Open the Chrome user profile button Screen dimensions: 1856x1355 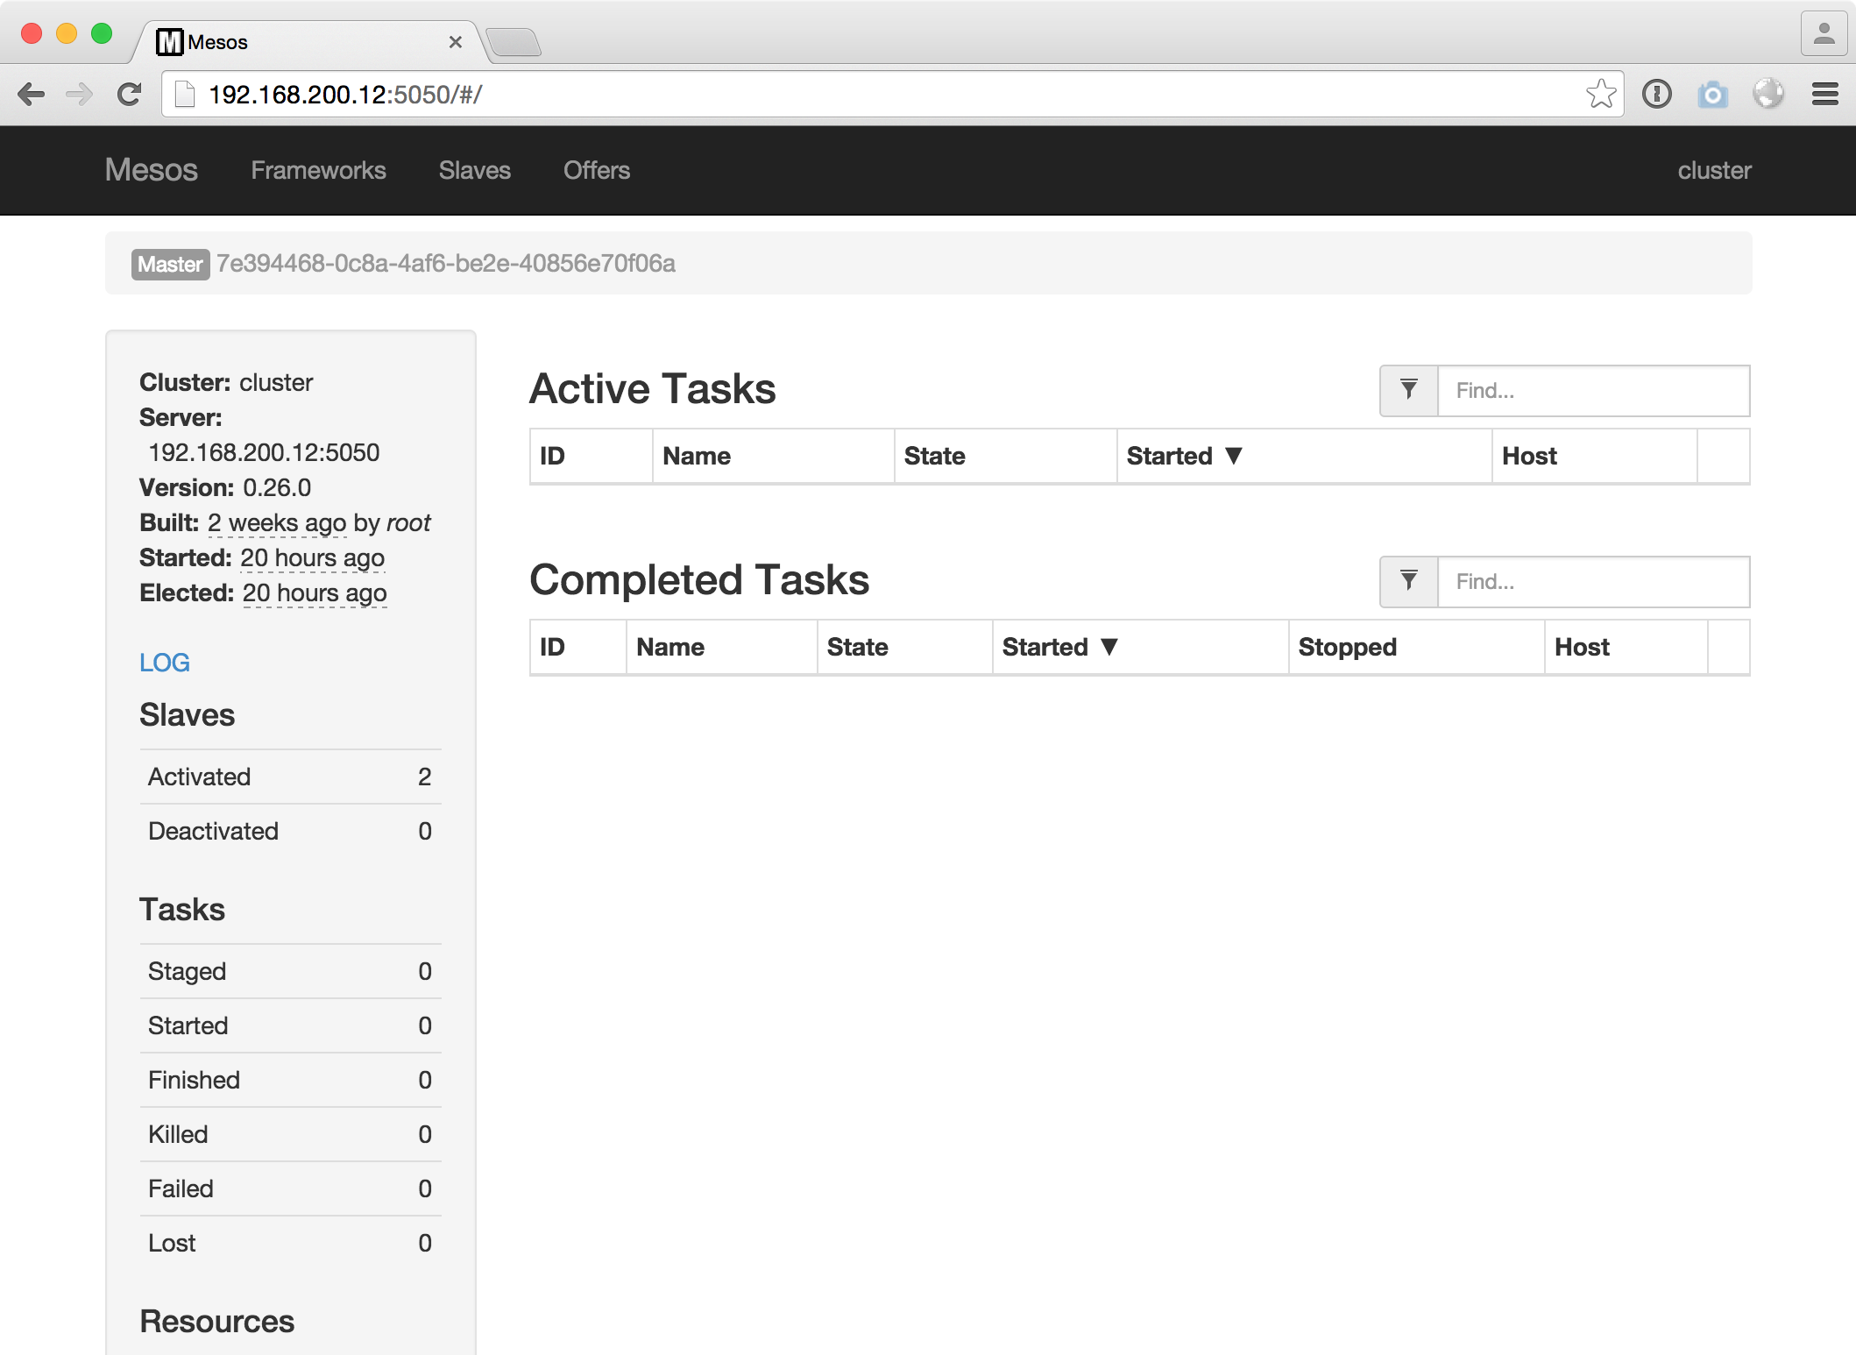[1824, 34]
